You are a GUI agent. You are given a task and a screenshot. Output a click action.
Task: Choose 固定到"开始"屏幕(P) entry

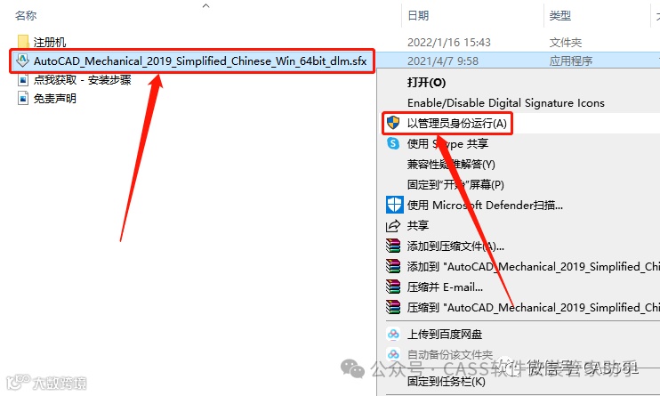pos(455,184)
